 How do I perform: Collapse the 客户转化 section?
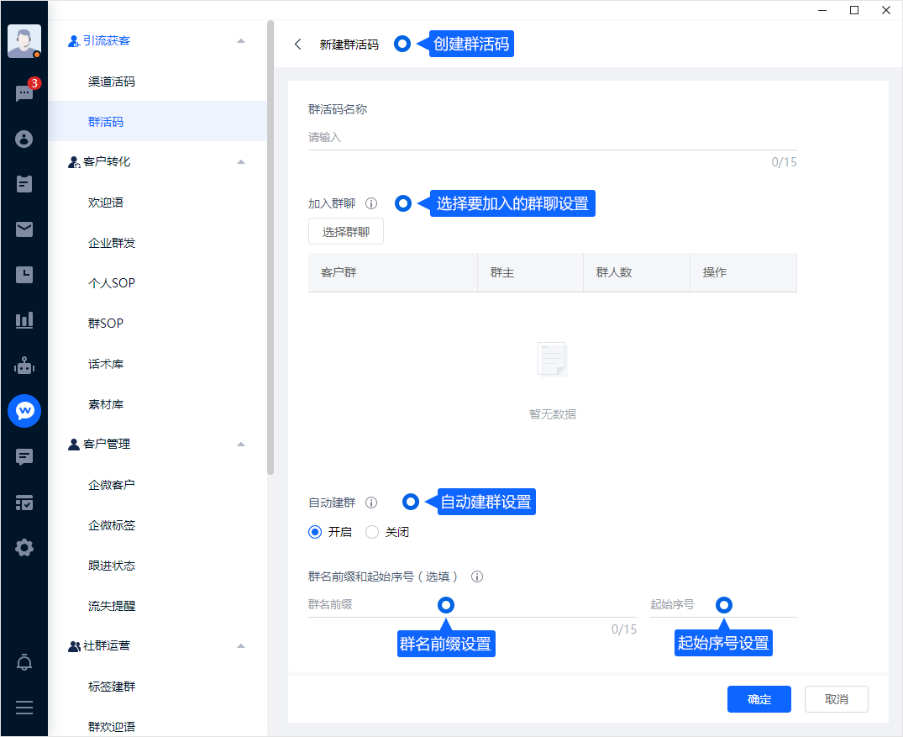pyautogui.click(x=241, y=161)
